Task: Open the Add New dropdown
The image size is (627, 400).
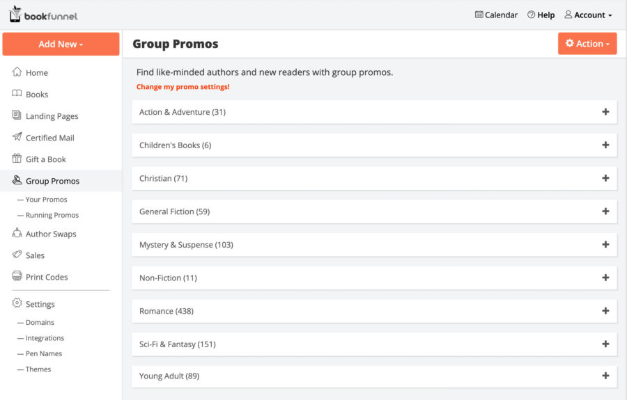Action: pyautogui.click(x=61, y=44)
